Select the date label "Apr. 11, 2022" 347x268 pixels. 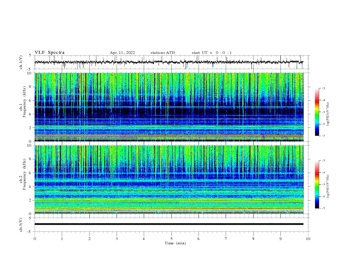tap(122, 53)
